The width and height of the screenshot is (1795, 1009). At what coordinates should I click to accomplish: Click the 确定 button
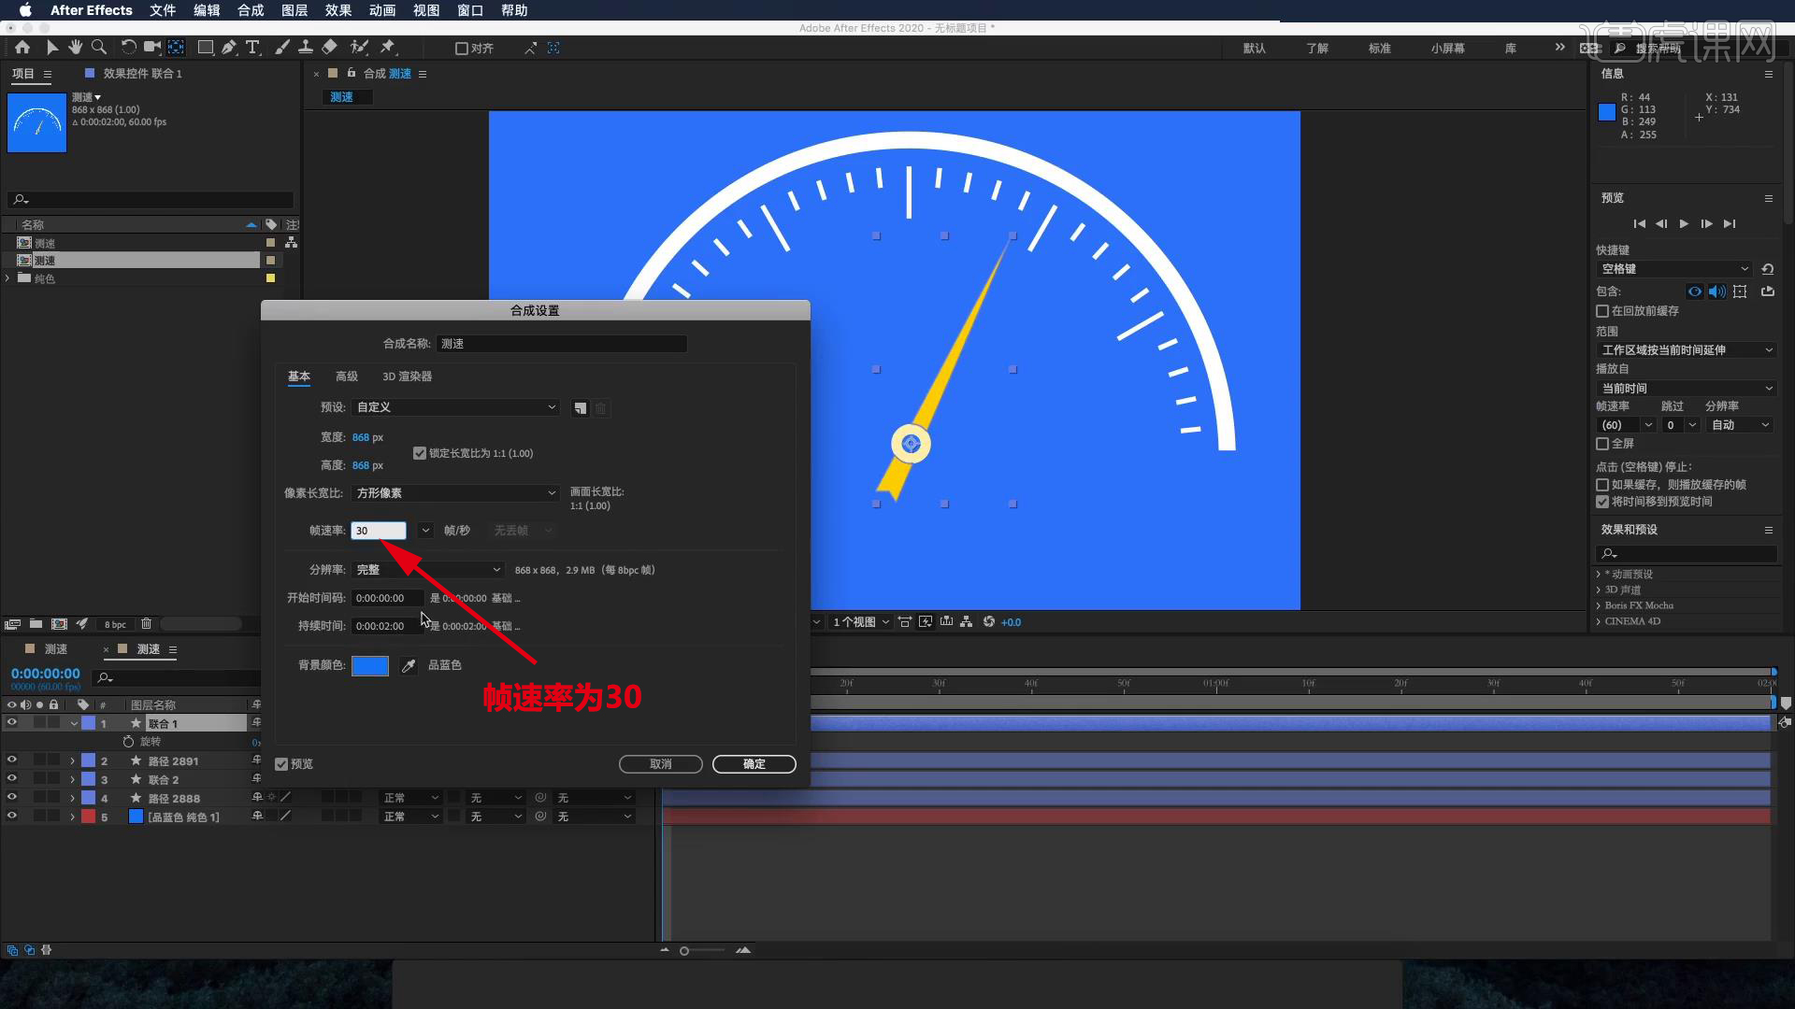[754, 764]
